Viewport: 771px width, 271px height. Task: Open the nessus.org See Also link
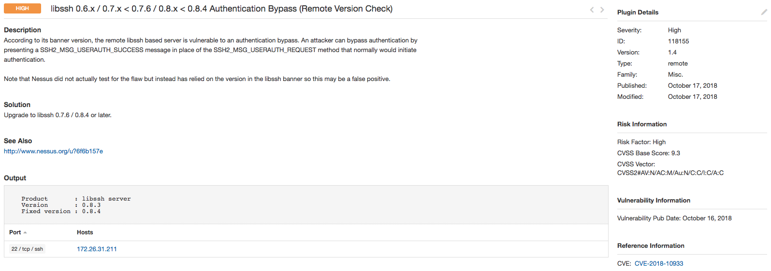[53, 151]
